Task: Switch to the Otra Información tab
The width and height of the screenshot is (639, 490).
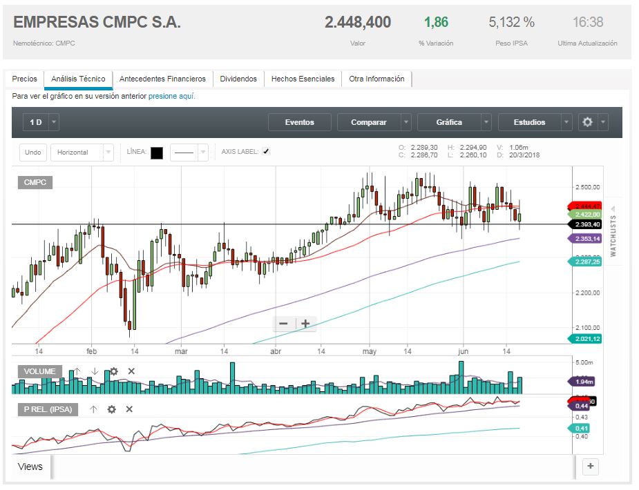Action: [x=376, y=79]
